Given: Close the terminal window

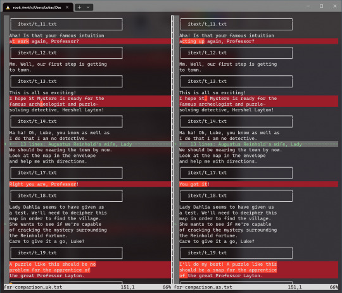Looking at the screenshot, I should (335, 6).
